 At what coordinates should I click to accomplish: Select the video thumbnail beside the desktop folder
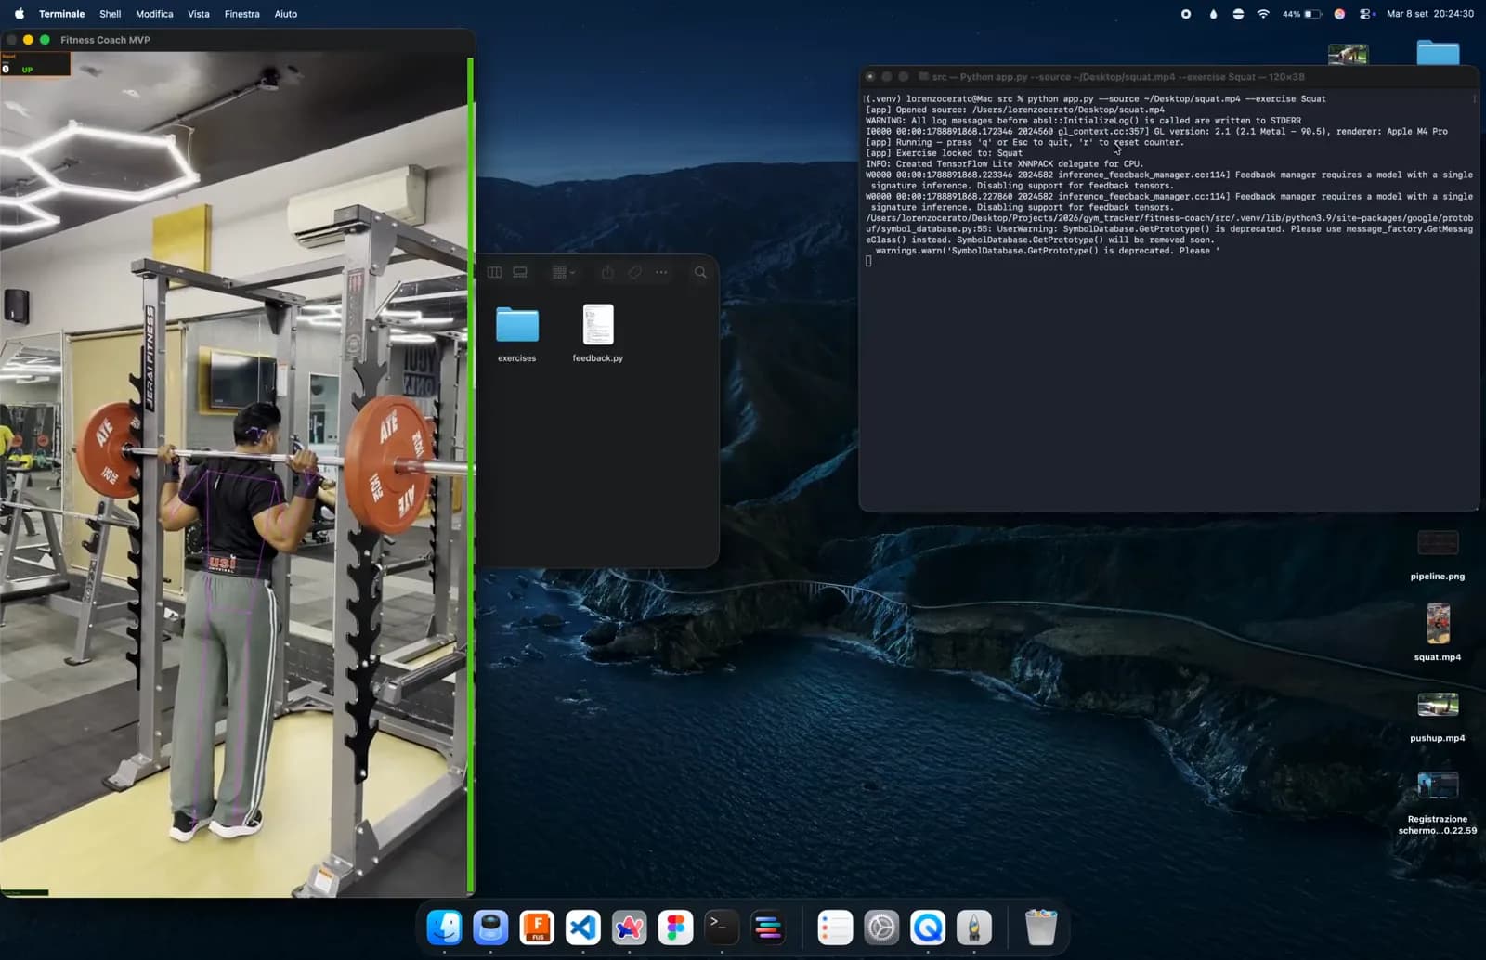[1348, 55]
